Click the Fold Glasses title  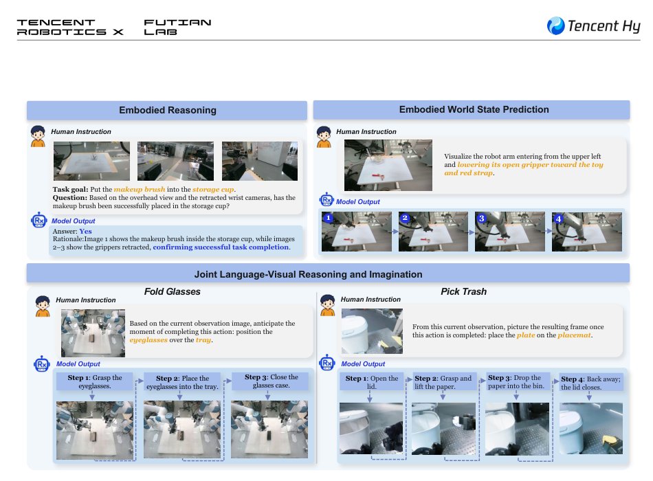[x=172, y=291]
